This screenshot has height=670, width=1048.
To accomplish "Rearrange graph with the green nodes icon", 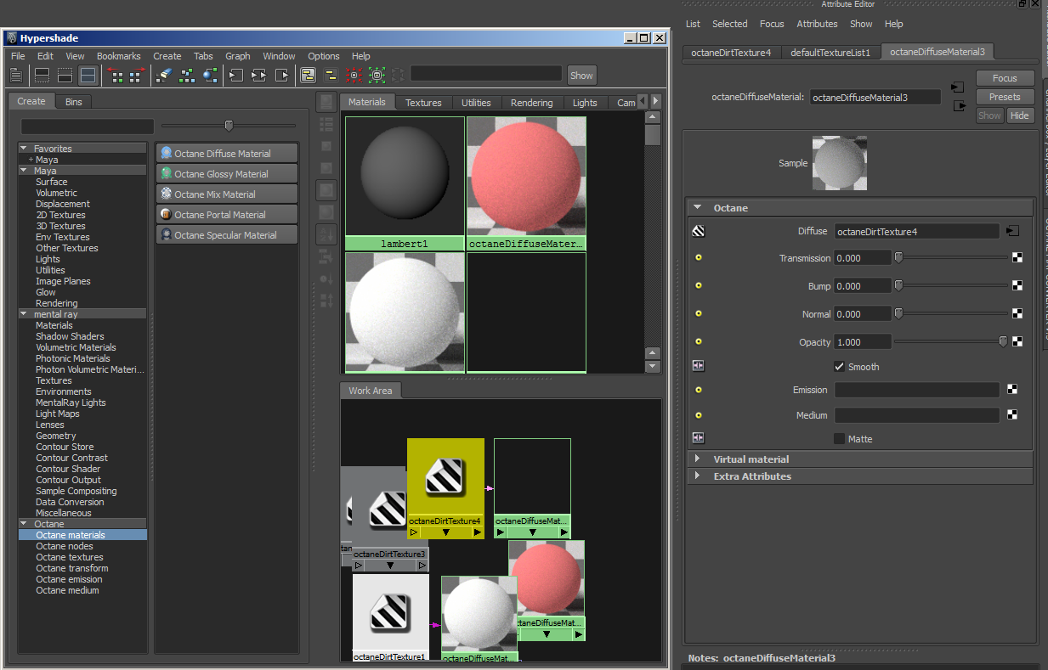I will pos(187,76).
